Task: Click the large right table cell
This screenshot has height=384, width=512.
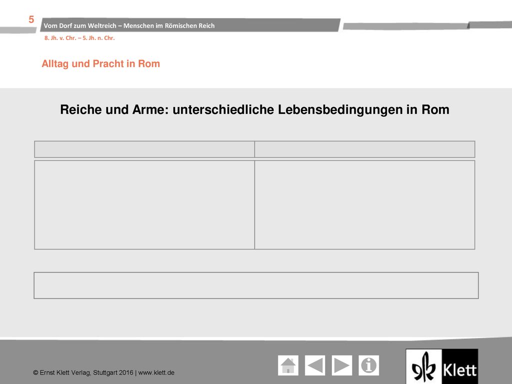Action: point(364,204)
